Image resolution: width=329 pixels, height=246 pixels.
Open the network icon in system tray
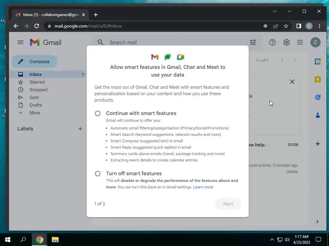point(280,240)
